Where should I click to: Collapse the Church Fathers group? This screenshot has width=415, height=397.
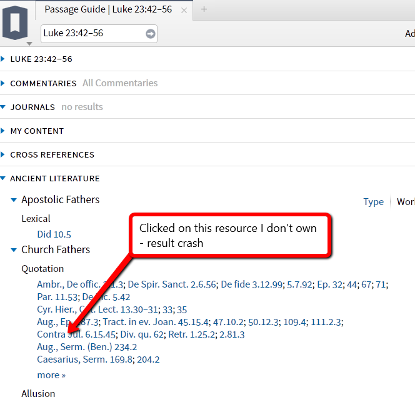pyautogui.click(x=14, y=250)
